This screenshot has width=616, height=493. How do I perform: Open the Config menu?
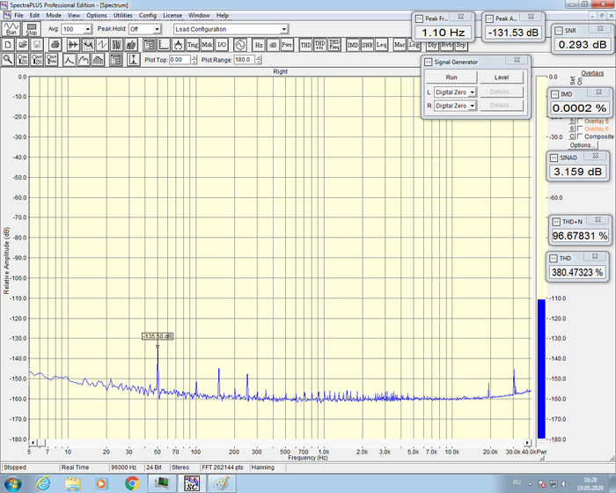(148, 15)
